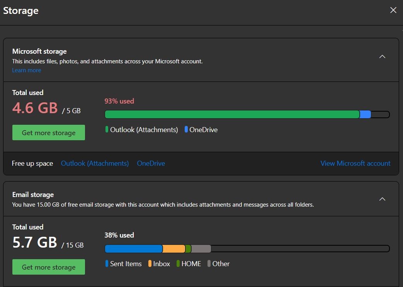Open the Learn more link
Viewport: 403px width, 287px height.
point(27,70)
